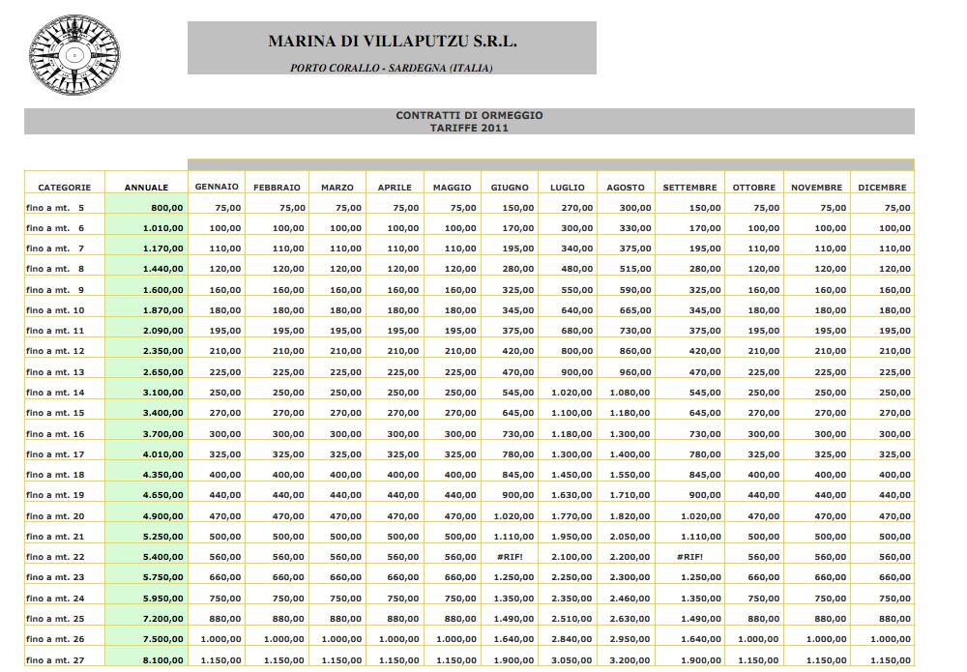The image size is (967, 672).
Task: Select the row label fino a mt. 12
Action: pos(55,351)
